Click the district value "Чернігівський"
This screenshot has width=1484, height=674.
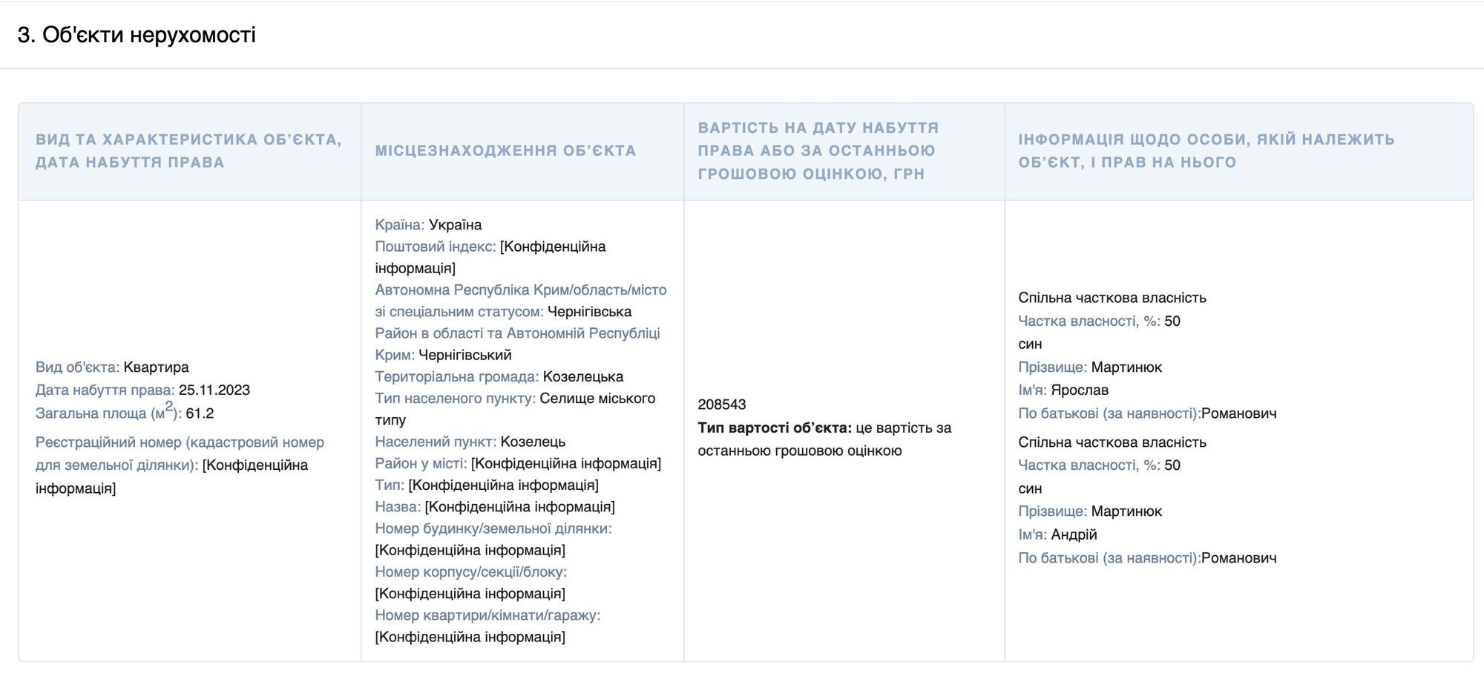pyautogui.click(x=464, y=354)
